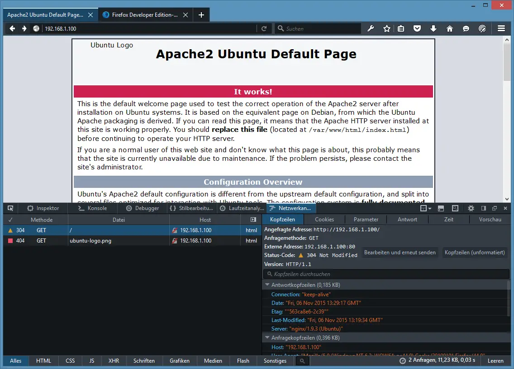
Task: Switch to the Antwort details tab
Action: [x=408, y=220]
